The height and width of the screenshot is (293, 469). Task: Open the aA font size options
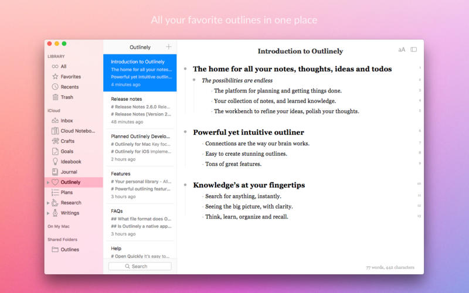pos(402,50)
